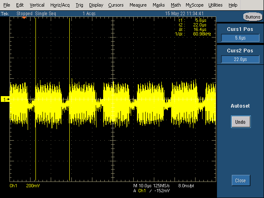Screen dimensions: 264x198
Task: Select the Curs1 Pos field showing 5.6µs
Action: click(x=240, y=38)
